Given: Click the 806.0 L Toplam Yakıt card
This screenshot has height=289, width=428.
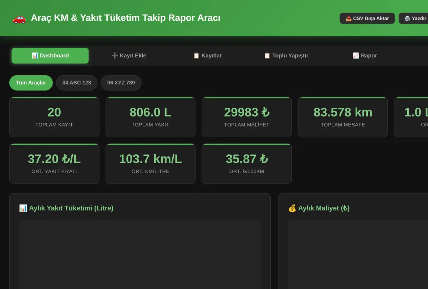Looking at the screenshot, I should coord(151,117).
